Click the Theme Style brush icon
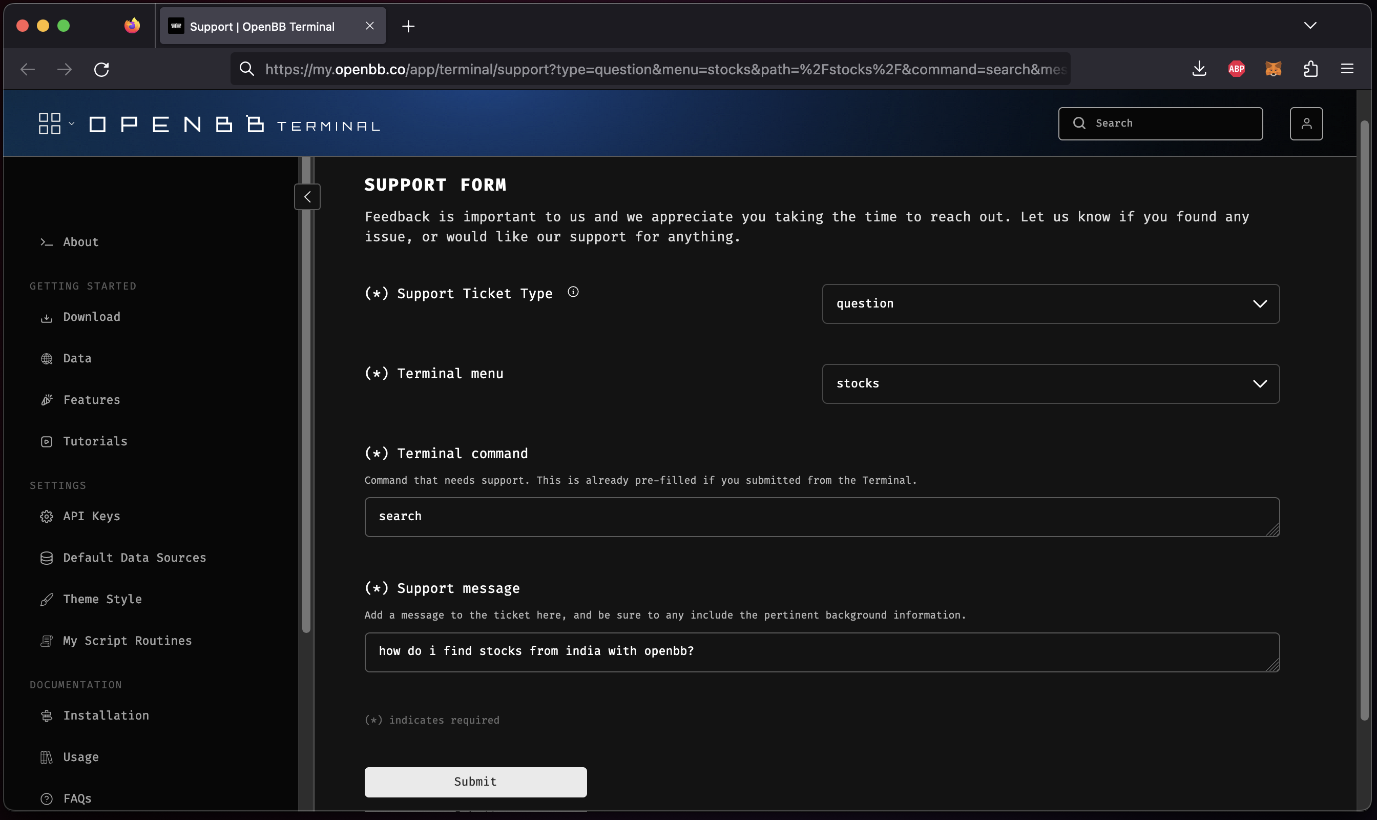1377x820 pixels. coord(47,600)
